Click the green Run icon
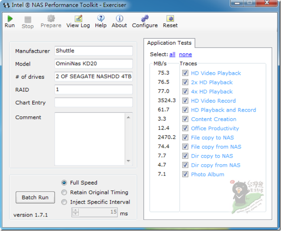 tap(10, 18)
